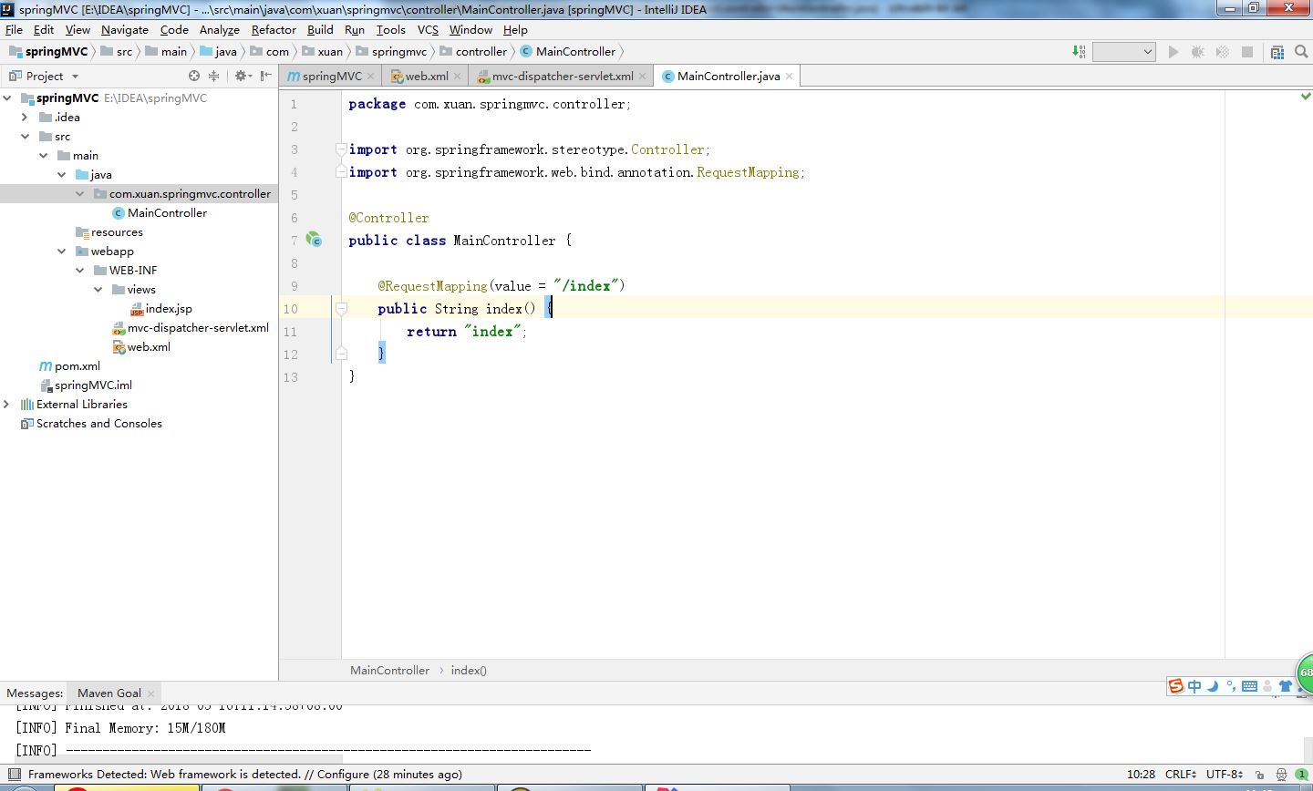
Task: Hide the Project tool window
Action: tap(266, 76)
